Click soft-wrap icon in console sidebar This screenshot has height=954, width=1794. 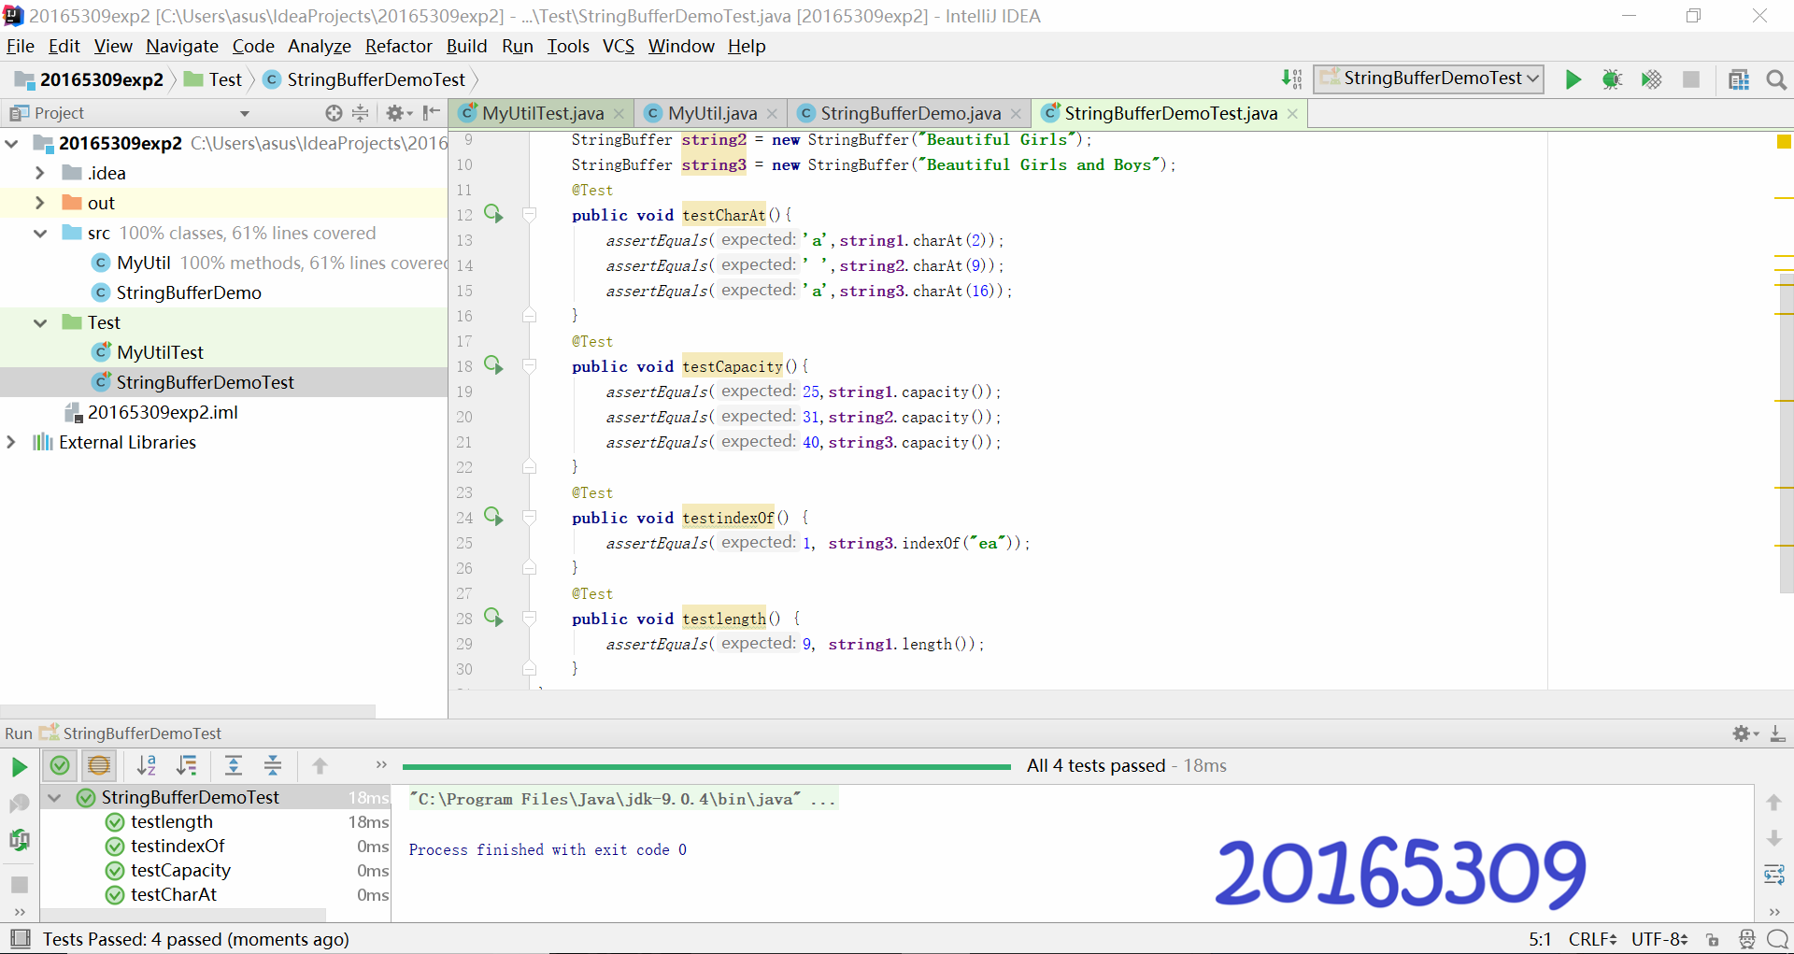click(1773, 875)
